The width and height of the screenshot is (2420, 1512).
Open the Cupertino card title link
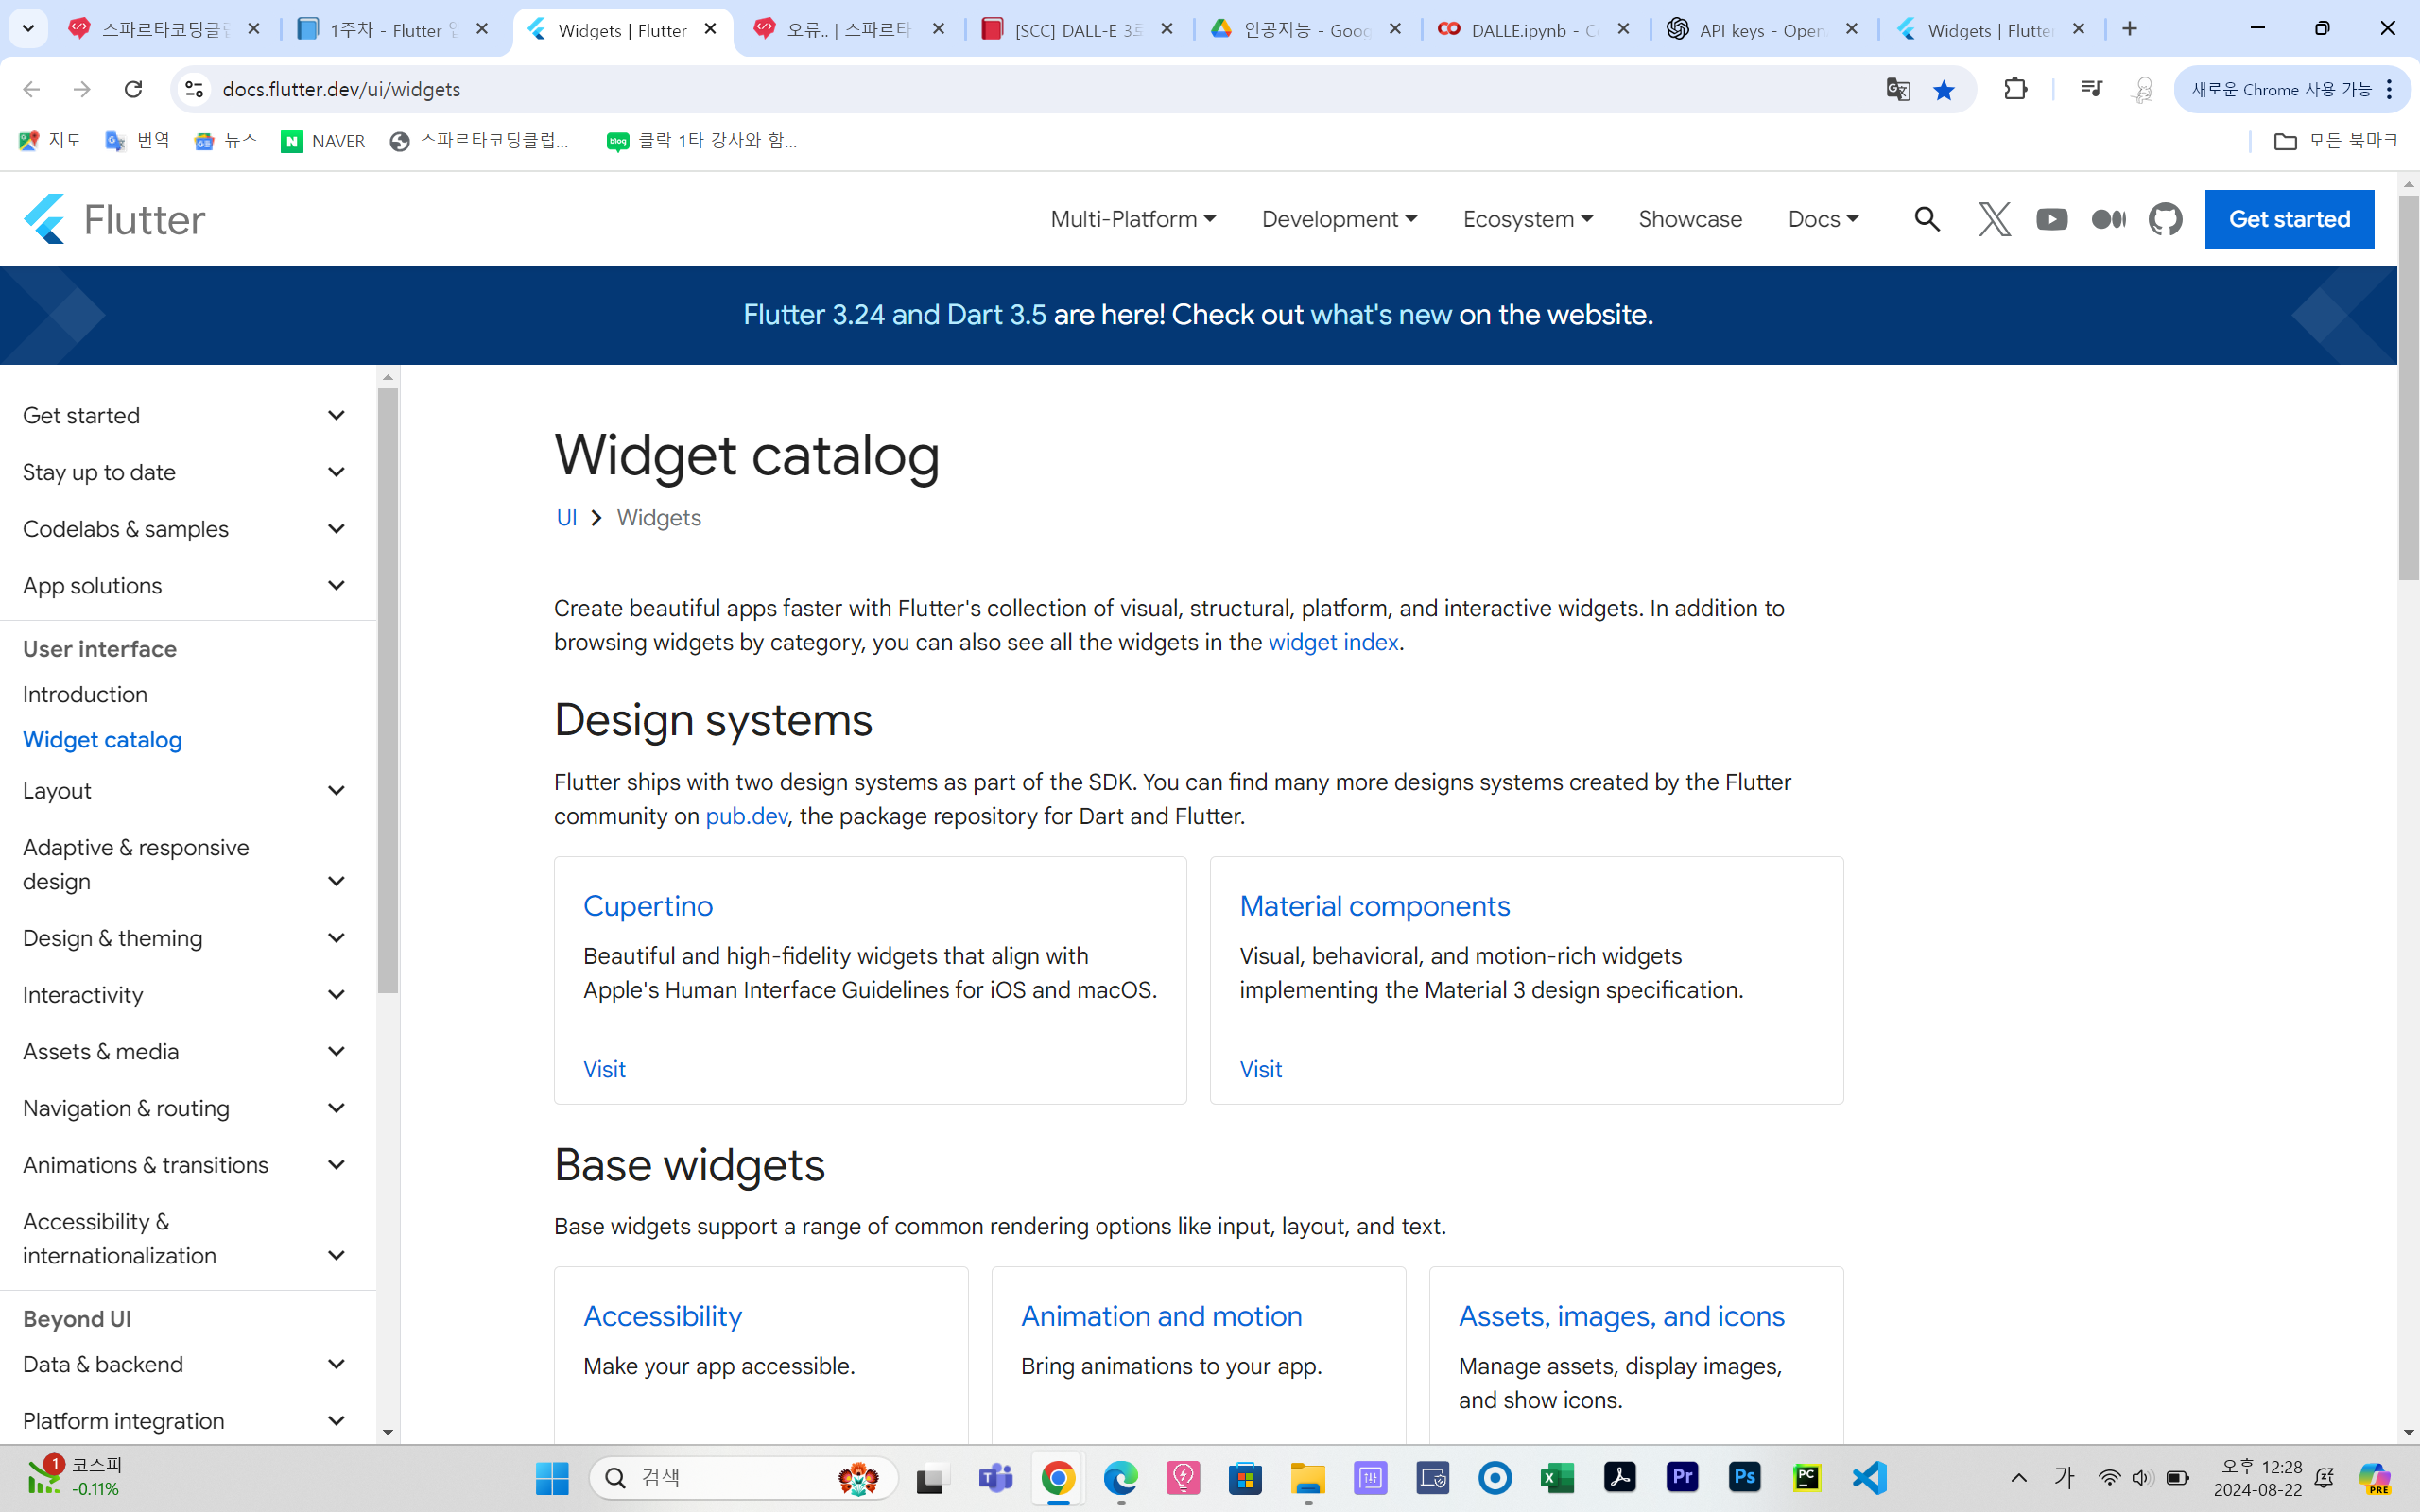(648, 906)
